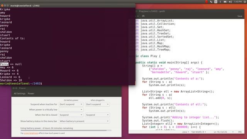
Task: Click 'When plugged in' column header
Action: click(x=97, y=100)
